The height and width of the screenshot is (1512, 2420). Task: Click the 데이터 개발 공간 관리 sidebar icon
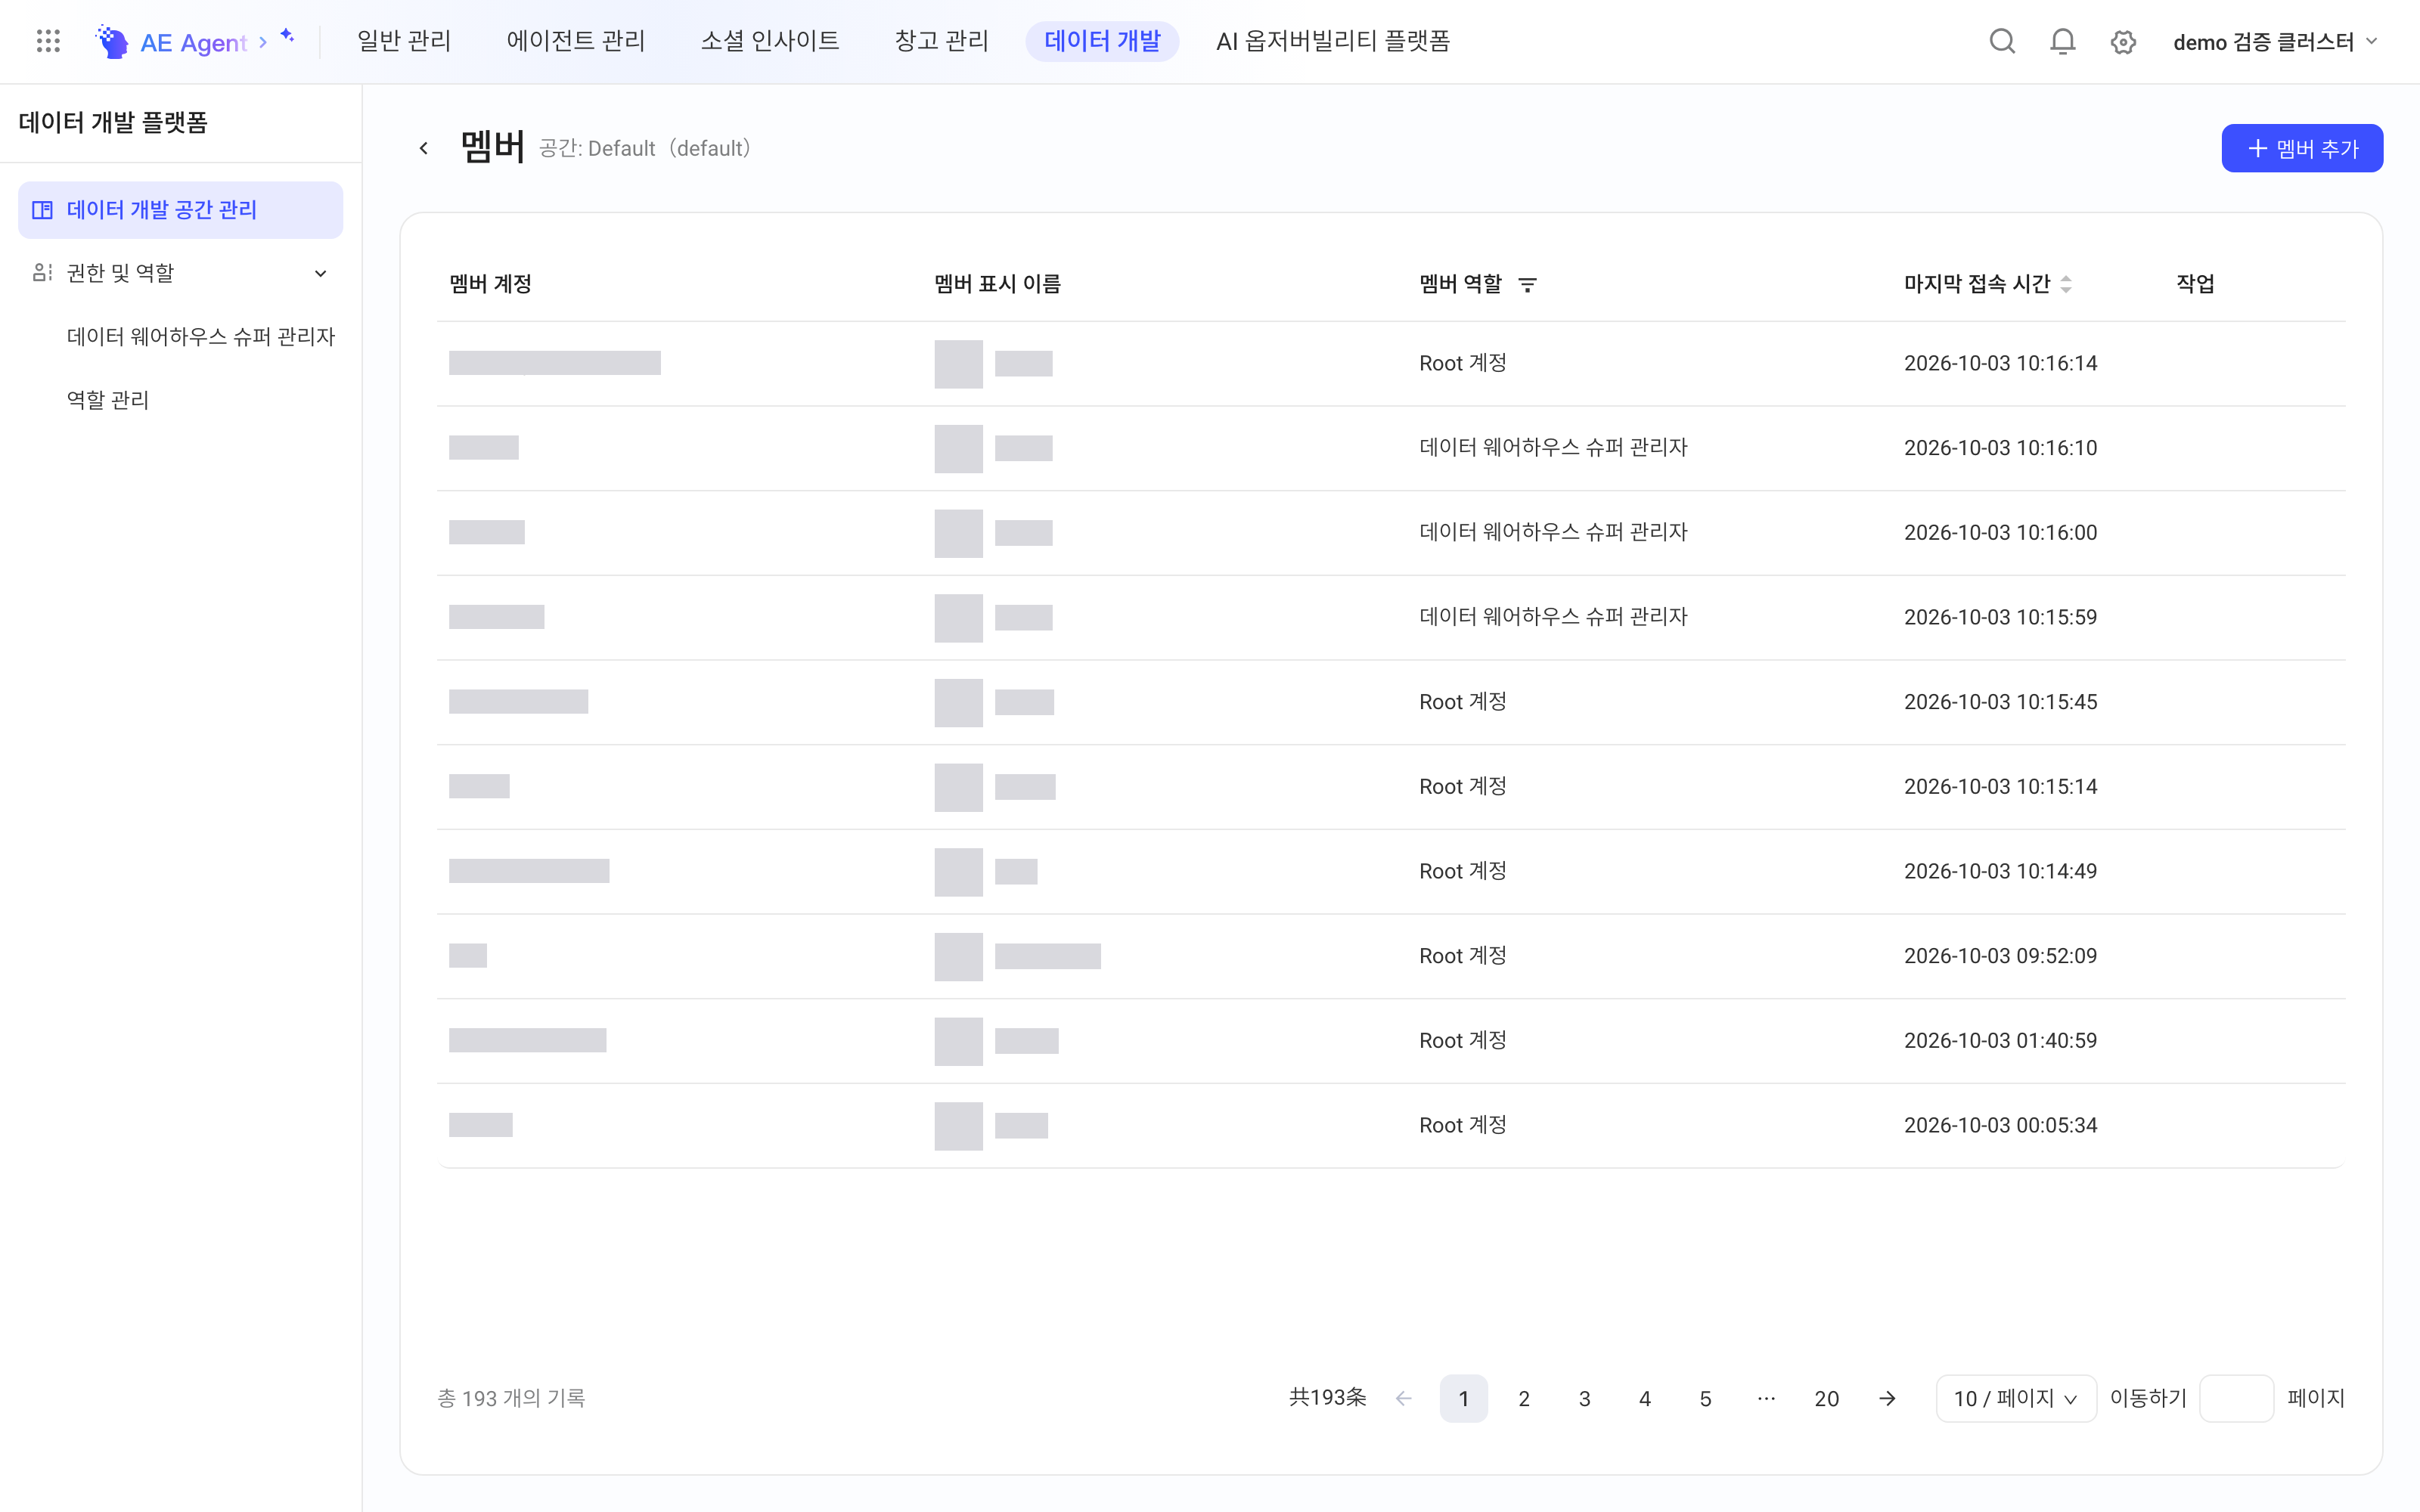pyautogui.click(x=42, y=210)
